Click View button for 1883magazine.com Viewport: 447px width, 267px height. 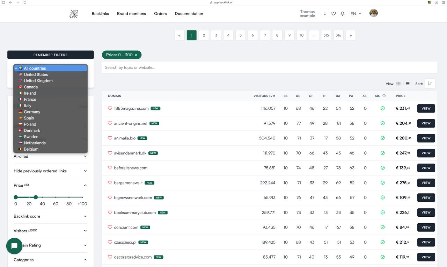[426, 108]
